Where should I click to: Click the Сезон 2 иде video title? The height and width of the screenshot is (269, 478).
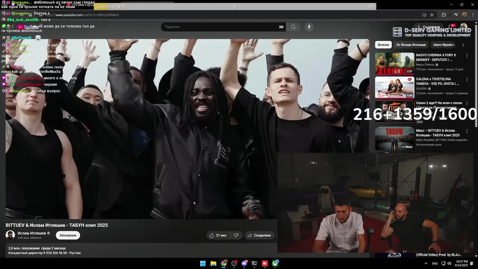coord(439,105)
